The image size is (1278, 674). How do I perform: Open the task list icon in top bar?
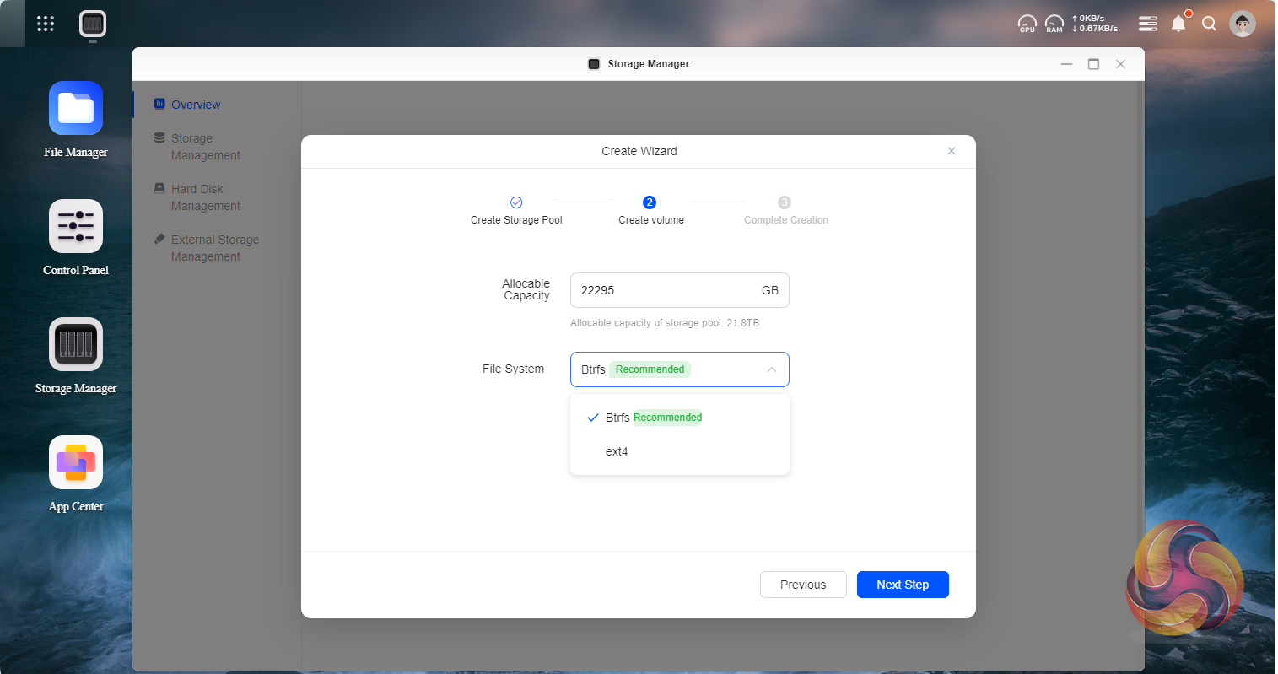(1147, 24)
